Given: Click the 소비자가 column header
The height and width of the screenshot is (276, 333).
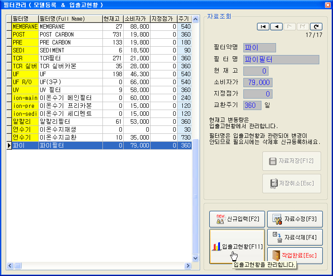Looking at the screenshot, I should point(137,19).
